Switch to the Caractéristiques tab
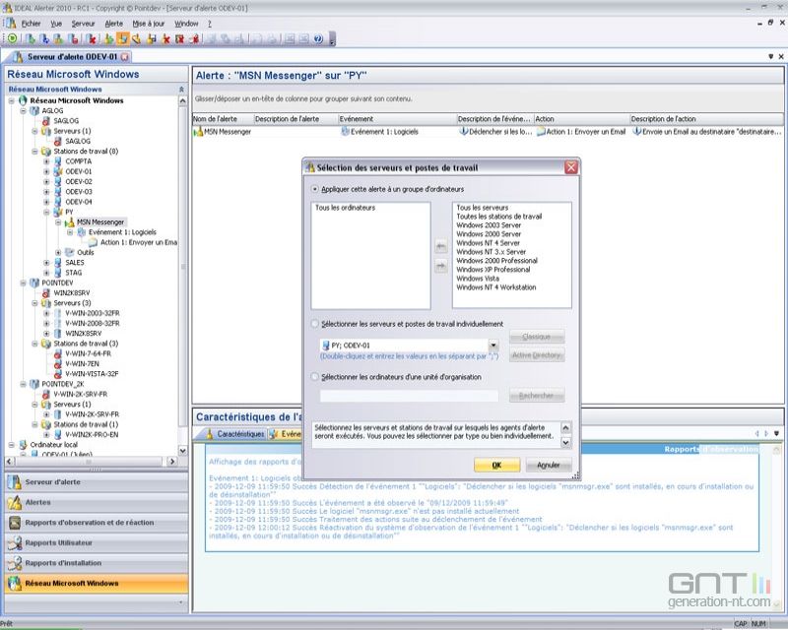 coord(235,434)
